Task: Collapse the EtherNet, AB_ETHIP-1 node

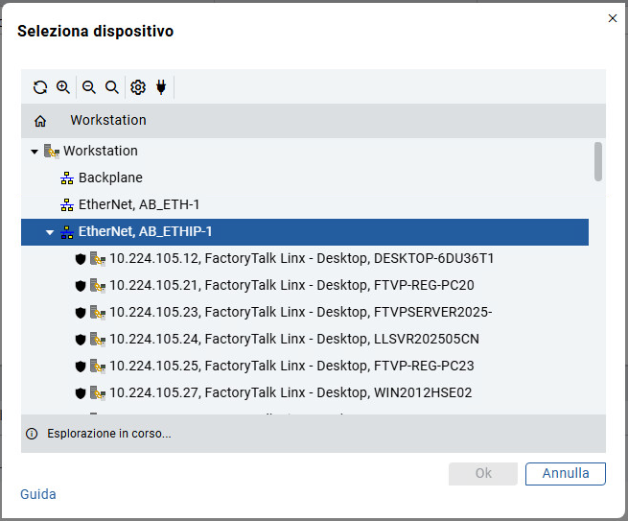Action: coord(50,232)
